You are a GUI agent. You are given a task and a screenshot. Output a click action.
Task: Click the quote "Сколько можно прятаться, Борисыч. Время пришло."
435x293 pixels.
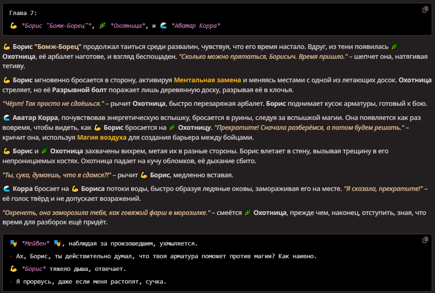[263, 56]
